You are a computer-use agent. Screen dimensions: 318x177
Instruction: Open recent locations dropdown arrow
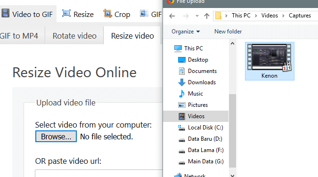(x=197, y=16)
